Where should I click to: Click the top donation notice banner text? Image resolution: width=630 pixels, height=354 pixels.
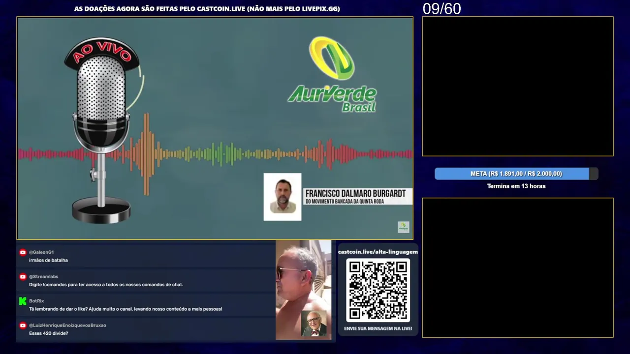click(207, 9)
